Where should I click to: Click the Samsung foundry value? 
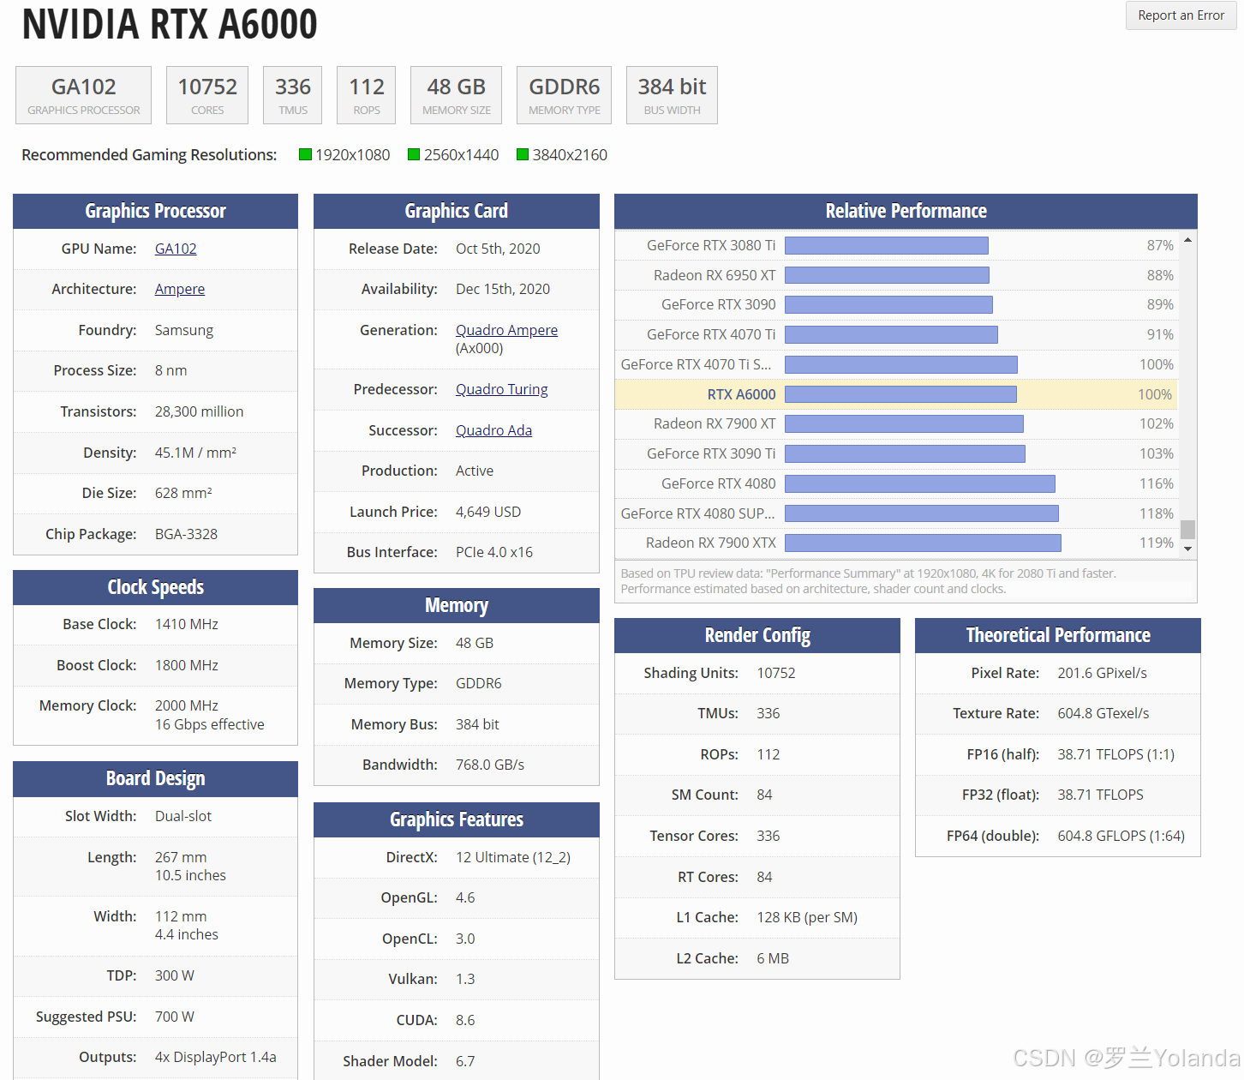click(x=184, y=330)
